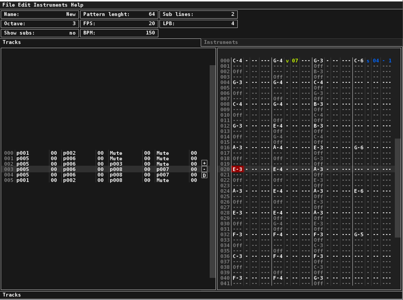Open the File menu
The height and width of the screenshot is (300, 403).
point(9,5)
